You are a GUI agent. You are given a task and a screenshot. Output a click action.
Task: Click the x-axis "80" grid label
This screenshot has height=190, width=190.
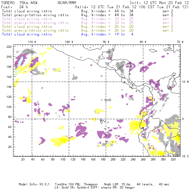coord(53,159)
